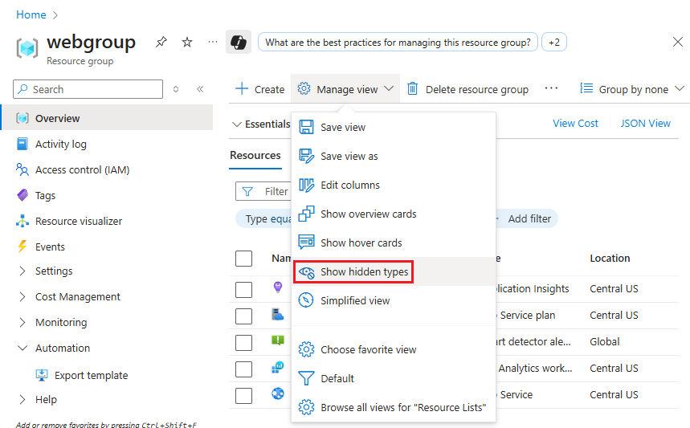
Task: Open the Tags sidebar item
Action: click(45, 195)
